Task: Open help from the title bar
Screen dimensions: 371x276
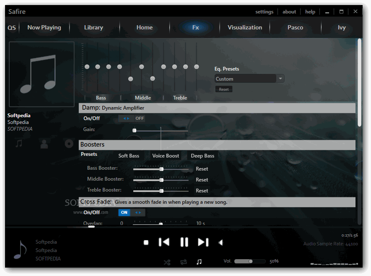Action: pos(310,12)
